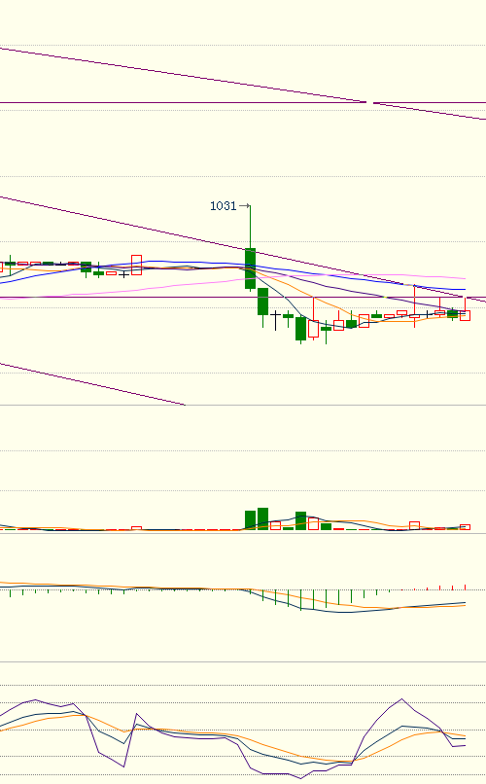The width and height of the screenshot is (486, 784).
Task: Click the highest peak of the purple oscillator line
Action: pos(401,699)
